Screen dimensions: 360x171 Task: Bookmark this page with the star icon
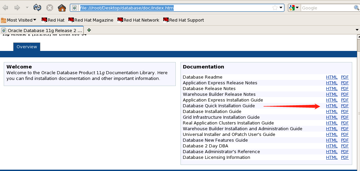[x=275, y=8]
